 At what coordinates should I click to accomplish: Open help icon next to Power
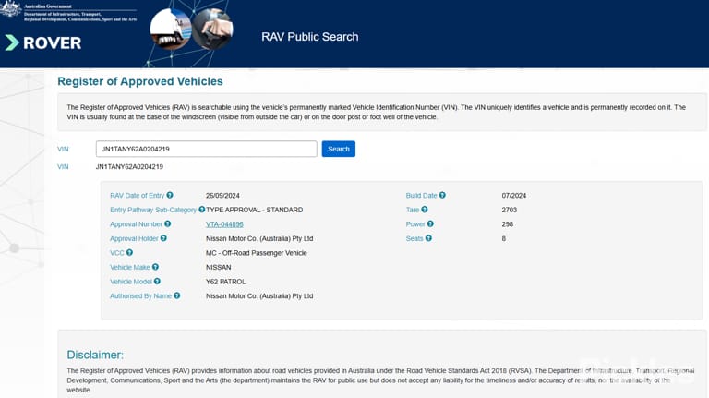[x=430, y=223]
